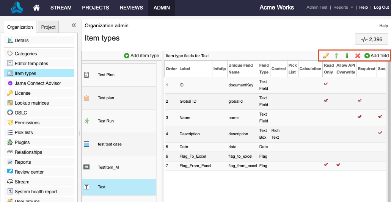Click the Help link in Organization admin panel
The width and height of the screenshot is (391, 202).
tap(383, 26)
